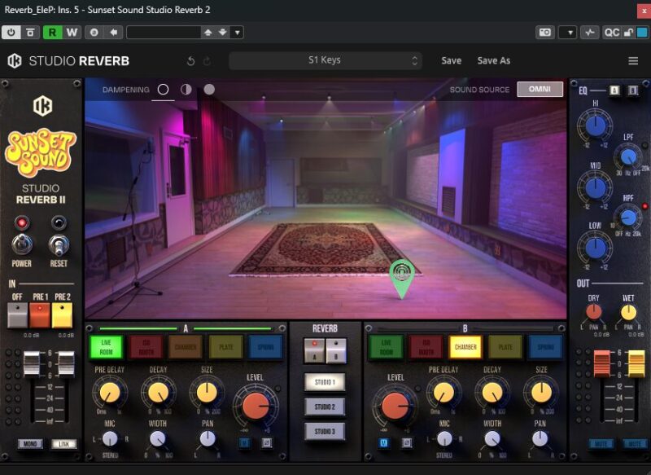651x475 pixels.
Task: Select SPRING in reverb B
Action: point(545,346)
